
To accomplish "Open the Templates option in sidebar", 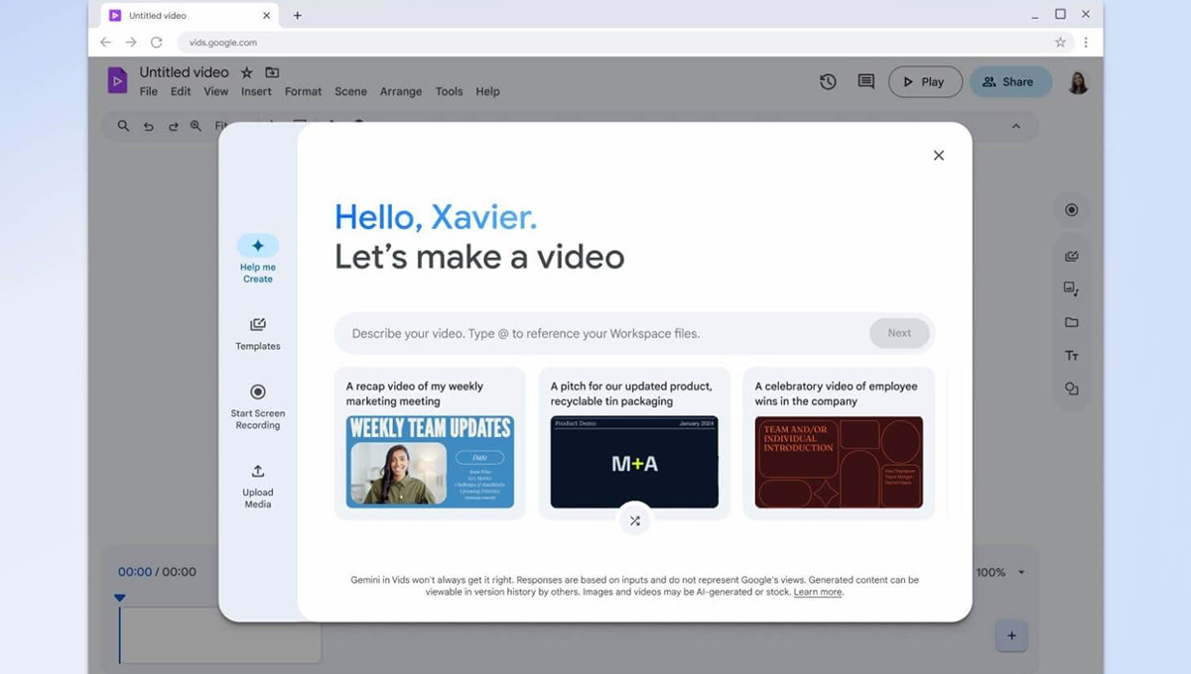I will tap(258, 334).
